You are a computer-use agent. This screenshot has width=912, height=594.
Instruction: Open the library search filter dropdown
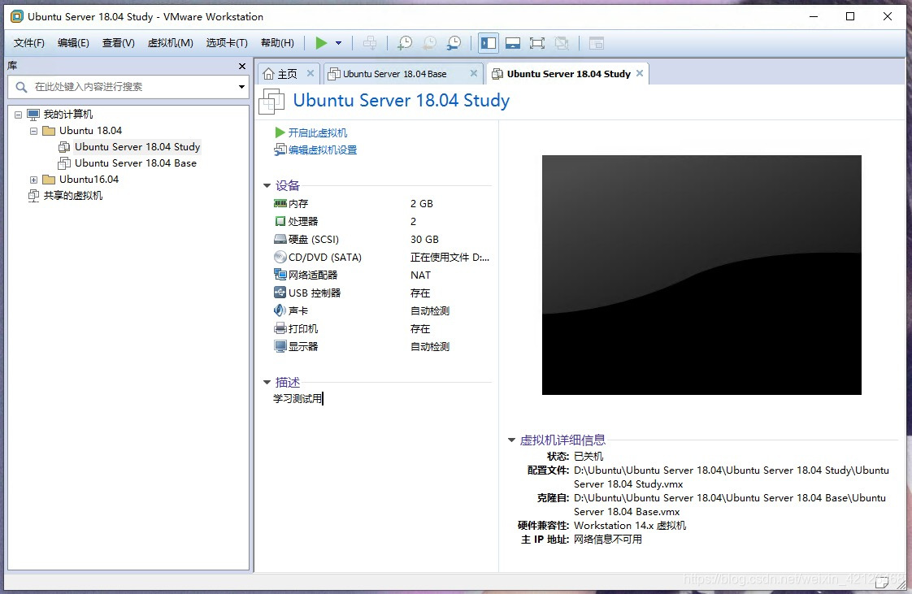point(241,87)
